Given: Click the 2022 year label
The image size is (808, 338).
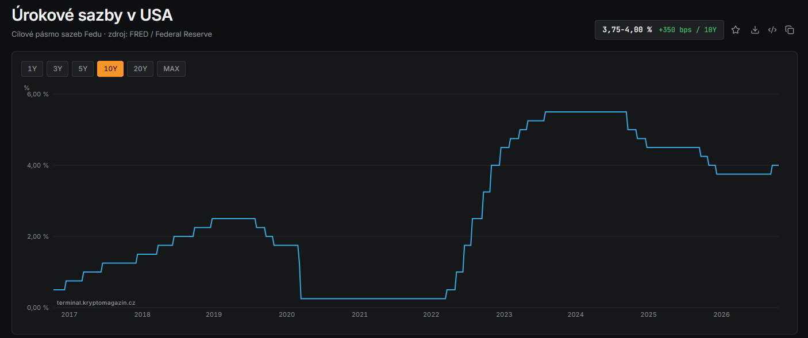Looking at the screenshot, I should 431,314.
